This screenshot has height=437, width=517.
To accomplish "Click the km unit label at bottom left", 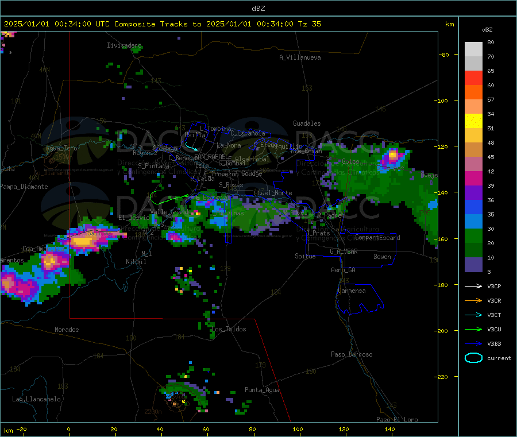I will 8,431.
